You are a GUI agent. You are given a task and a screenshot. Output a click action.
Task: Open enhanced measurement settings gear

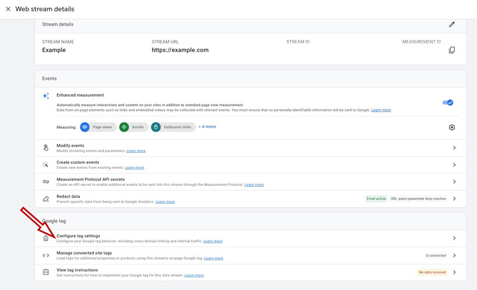coord(451,127)
